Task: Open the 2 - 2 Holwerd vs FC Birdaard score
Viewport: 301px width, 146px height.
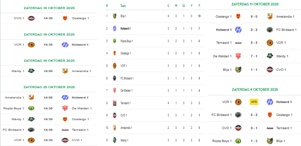Action: 254,30
